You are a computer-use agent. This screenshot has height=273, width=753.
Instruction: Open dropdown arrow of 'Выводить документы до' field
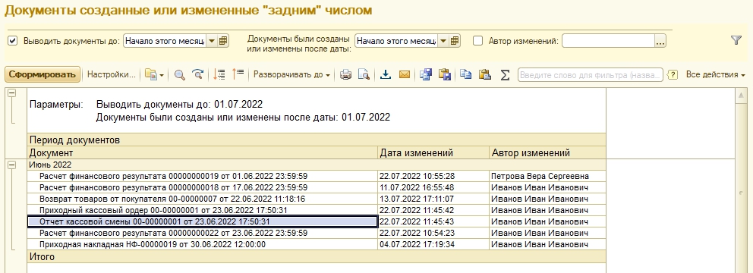(212, 41)
